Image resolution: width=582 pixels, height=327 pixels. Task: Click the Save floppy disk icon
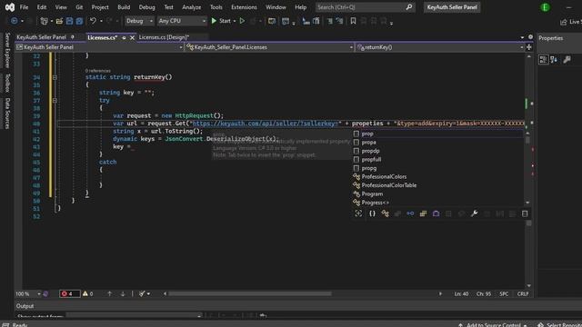click(69, 21)
